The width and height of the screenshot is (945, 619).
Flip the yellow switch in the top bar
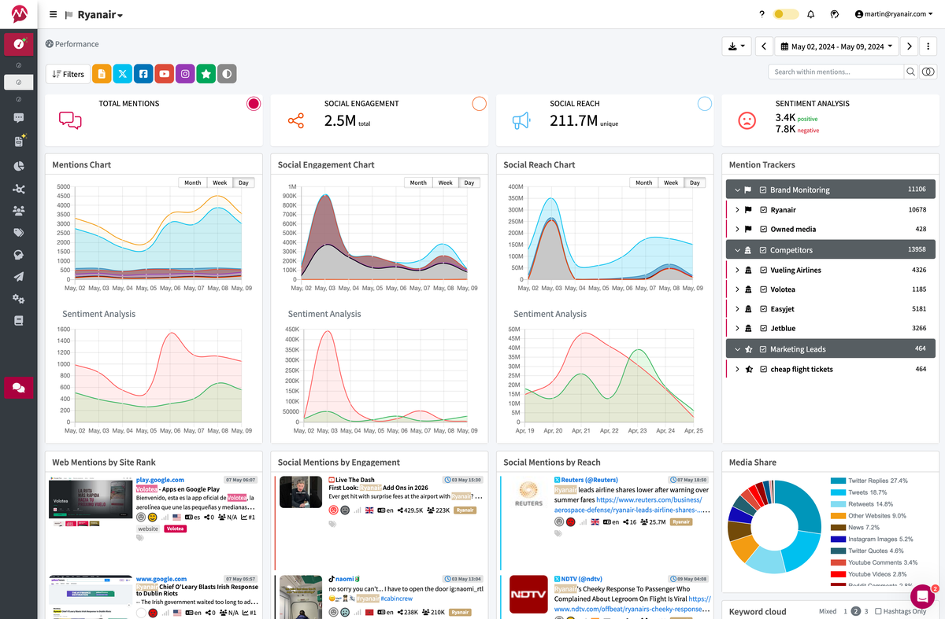(785, 13)
